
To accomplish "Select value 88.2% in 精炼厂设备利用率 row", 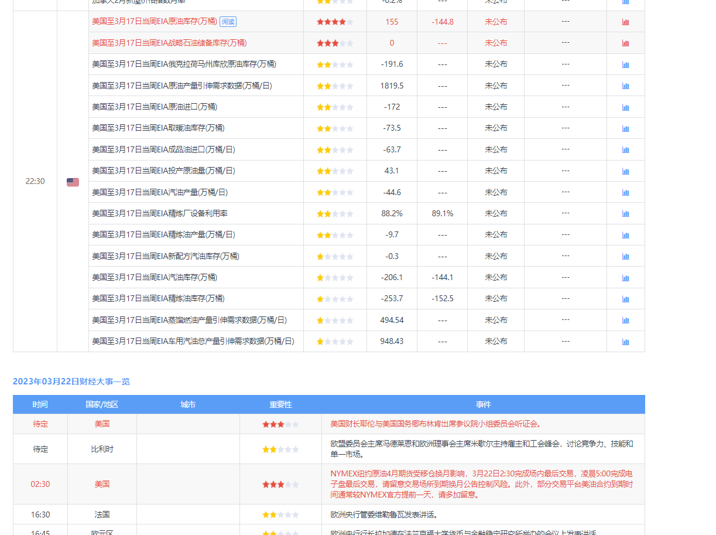I will pyautogui.click(x=392, y=213).
